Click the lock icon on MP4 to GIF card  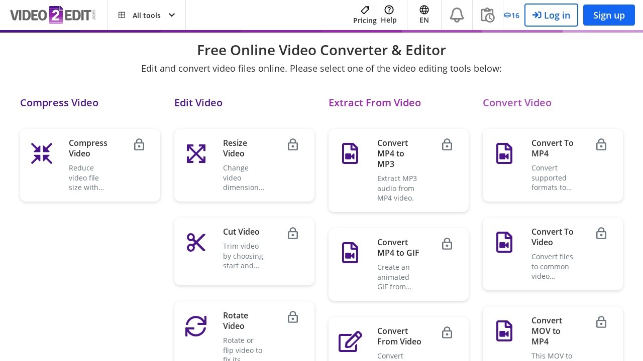click(447, 244)
